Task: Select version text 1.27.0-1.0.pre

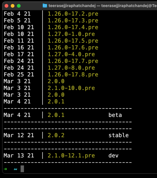Action: [71, 34]
